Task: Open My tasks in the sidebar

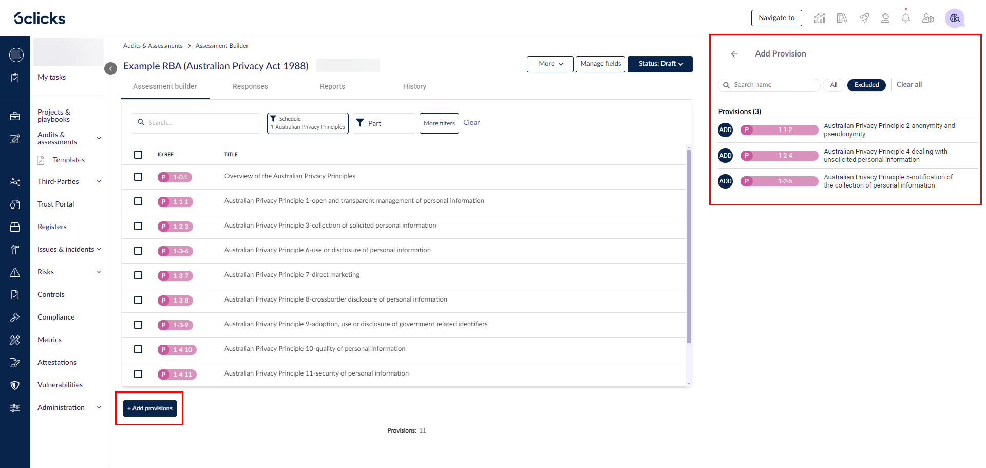Action: pyautogui.click(x=51, y=78)
